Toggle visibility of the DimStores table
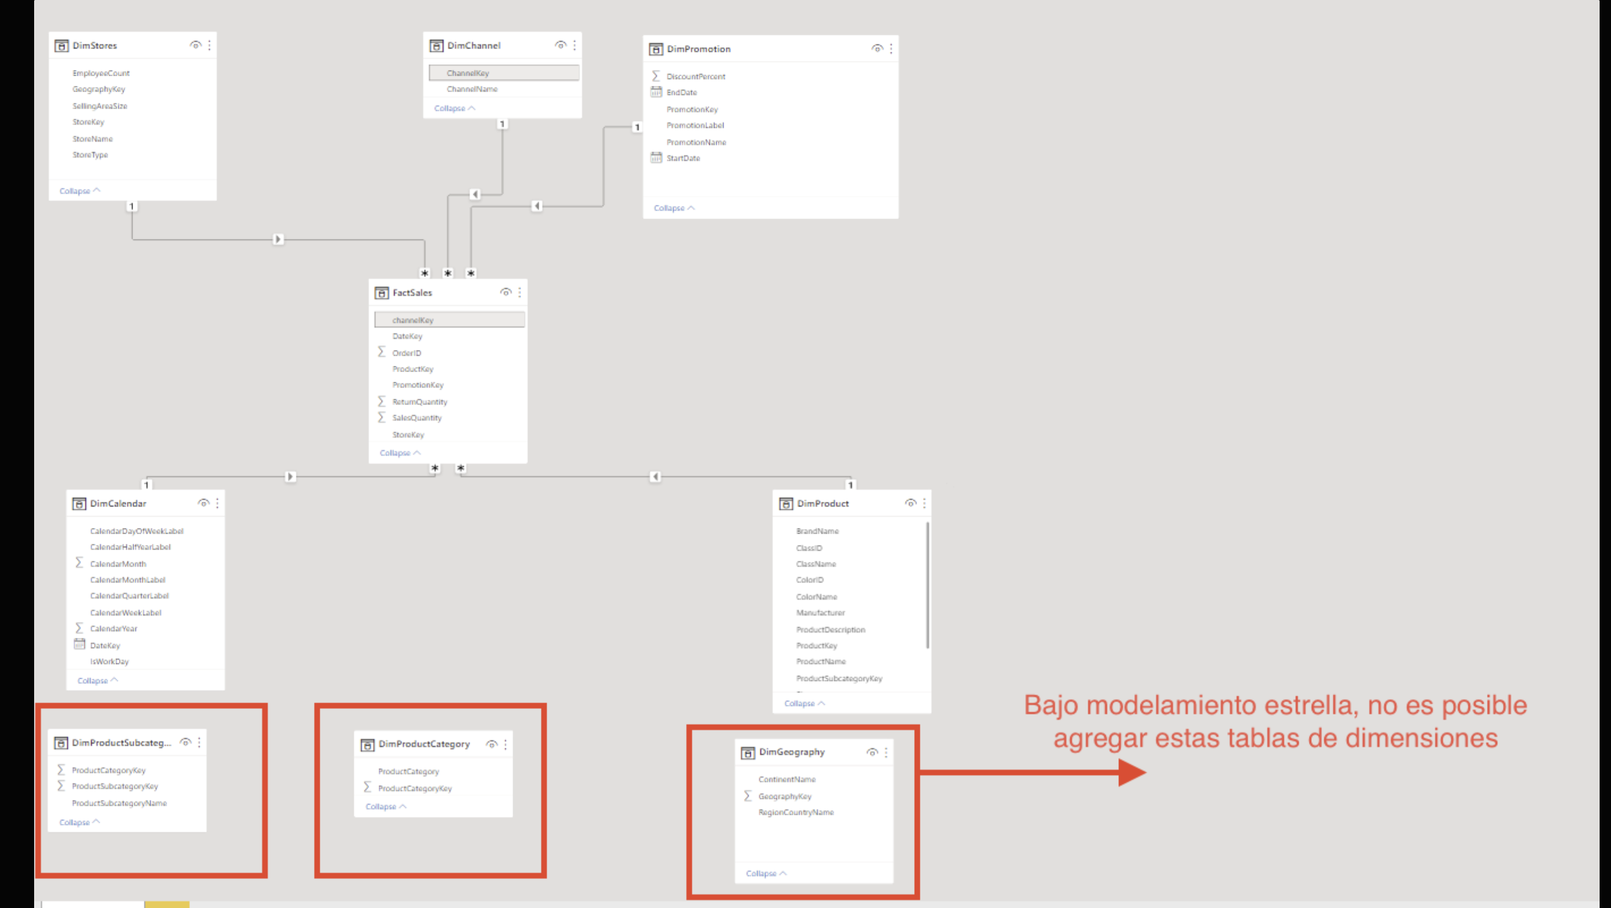Screen dimensions: 1611x908 (x=195, y=45)
